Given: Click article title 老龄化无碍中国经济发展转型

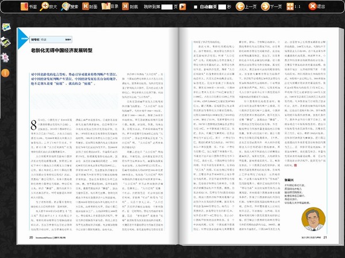Looking at the screenshot, I should click(62, 50).
